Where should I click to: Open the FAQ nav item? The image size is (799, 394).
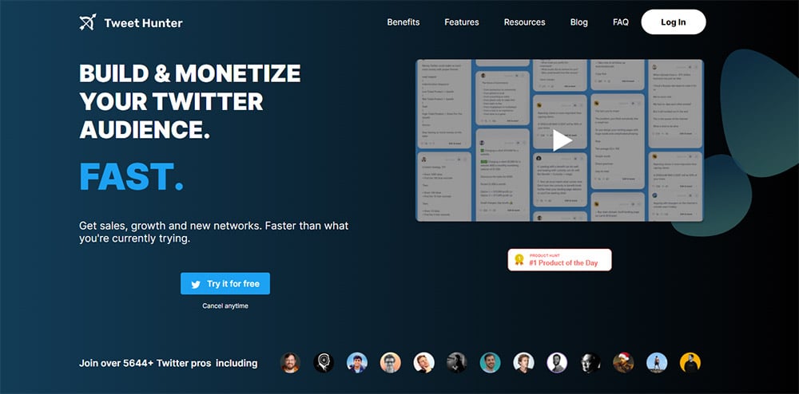[x=621, y=22]
